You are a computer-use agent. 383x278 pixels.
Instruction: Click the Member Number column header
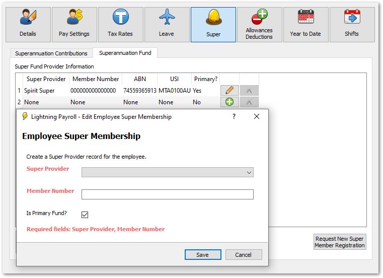[x=96, y=79]
